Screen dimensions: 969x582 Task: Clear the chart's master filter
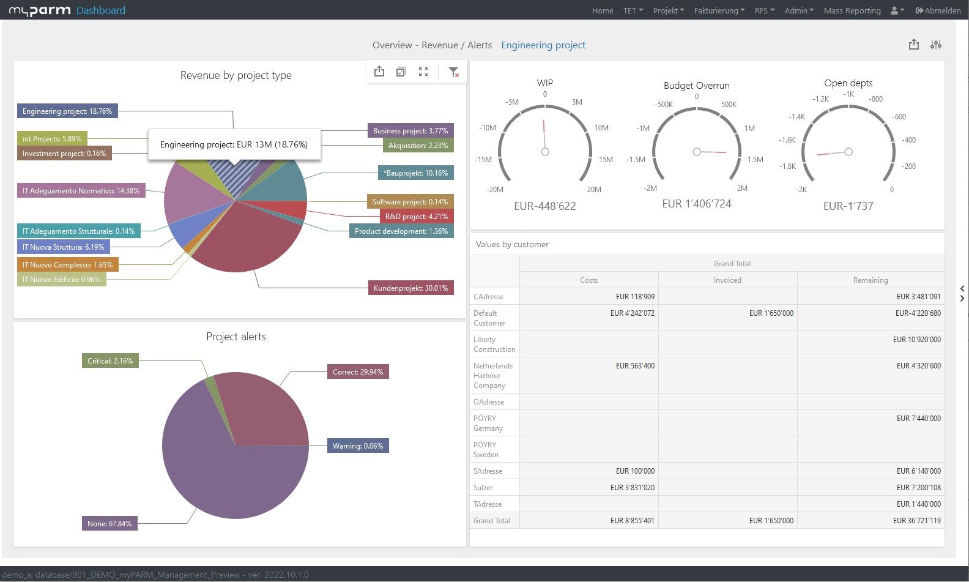coord(453,72)
